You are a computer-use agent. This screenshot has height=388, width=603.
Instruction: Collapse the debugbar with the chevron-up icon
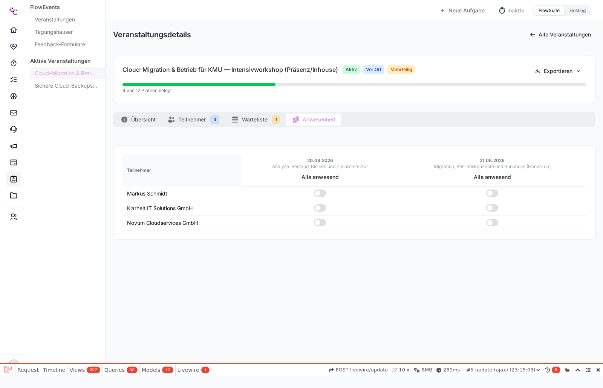coord(578,370)
